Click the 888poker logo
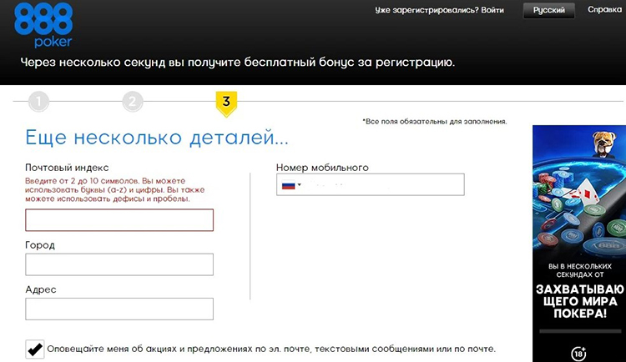Image resolution: width=626 pixels, height=362 pixels. click(43, 27)
